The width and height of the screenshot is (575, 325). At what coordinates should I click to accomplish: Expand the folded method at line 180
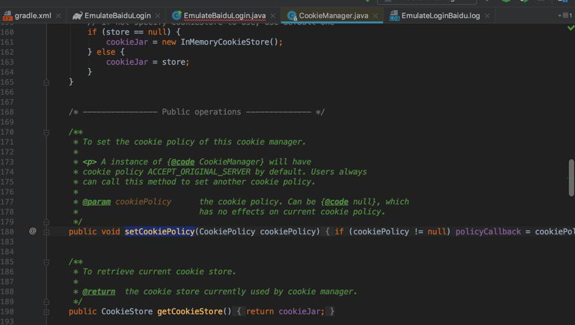[46, 232]
